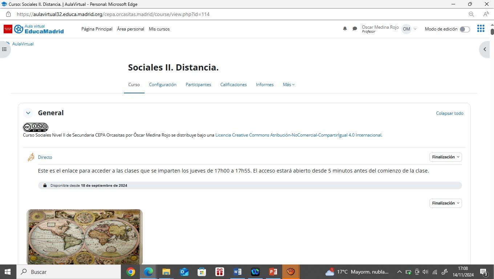Open the right block drawer arrow
This screenshot has height=279, width=494.
[x=485, y=49]
